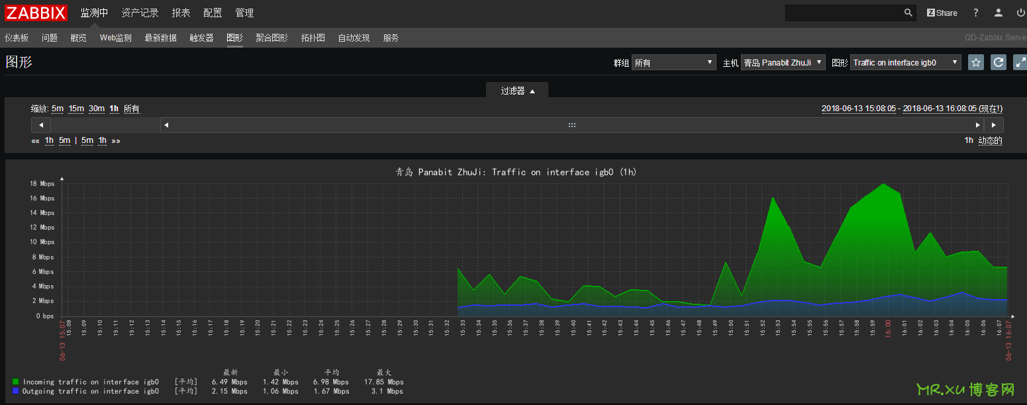Click the search magnifier icon

pos(908,13)
